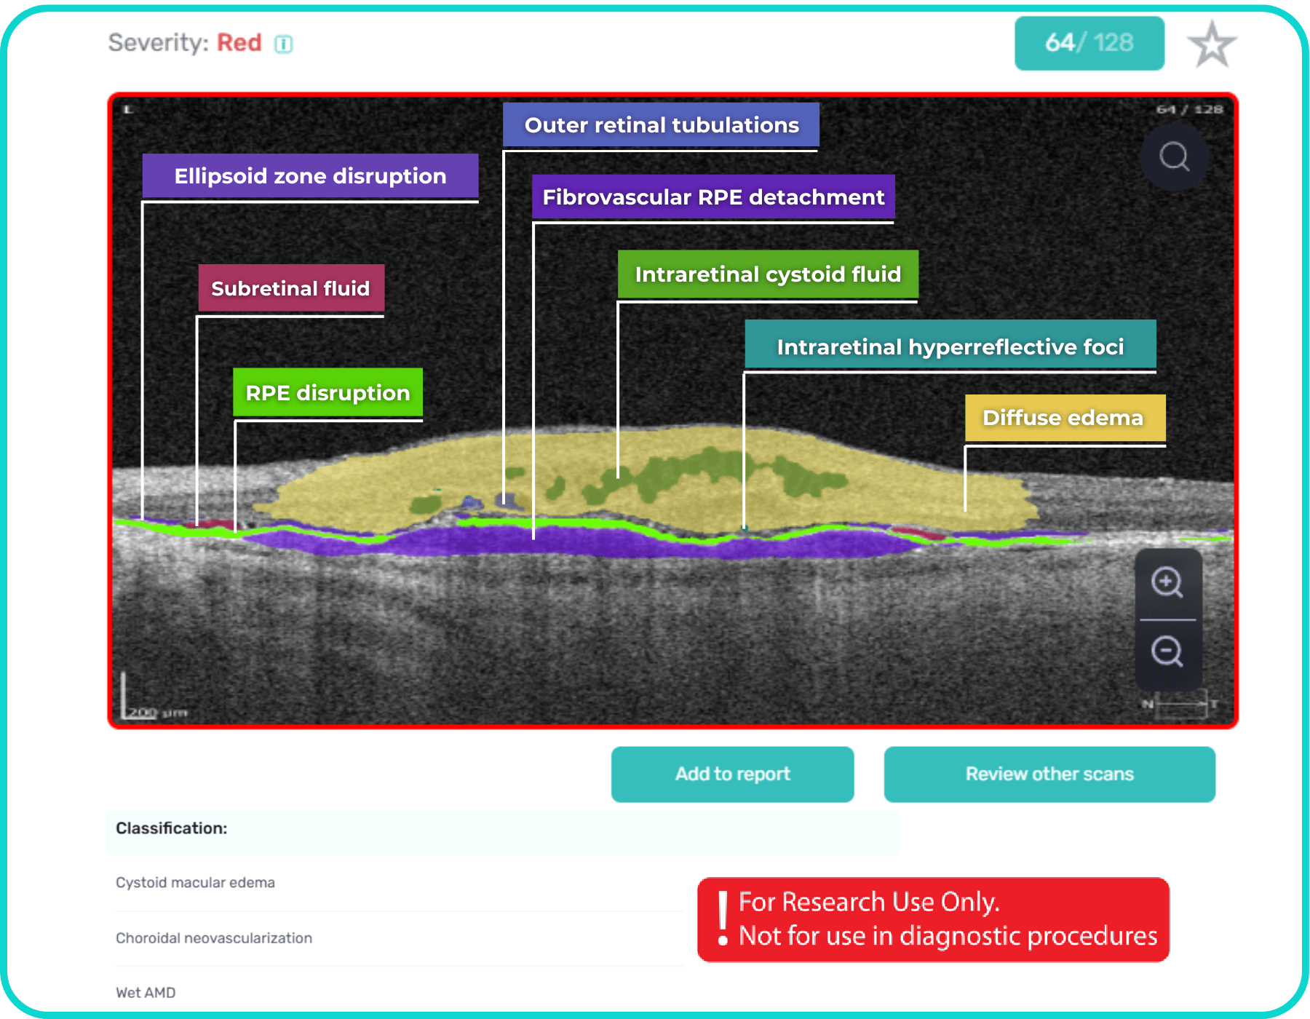Zoom out of the OCT scan
This screenshot has width=1310, height=1019.
pyautogui.click(x=1167, y=651)
